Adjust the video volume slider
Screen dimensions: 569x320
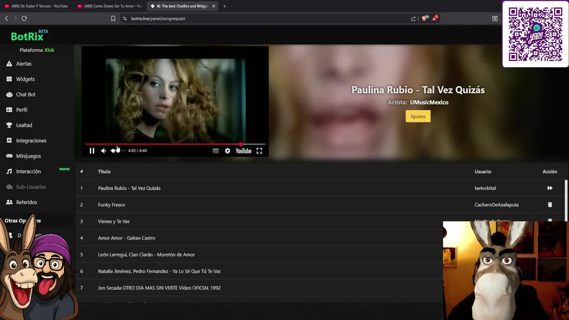pyautogui.click(x=117, y=151)
